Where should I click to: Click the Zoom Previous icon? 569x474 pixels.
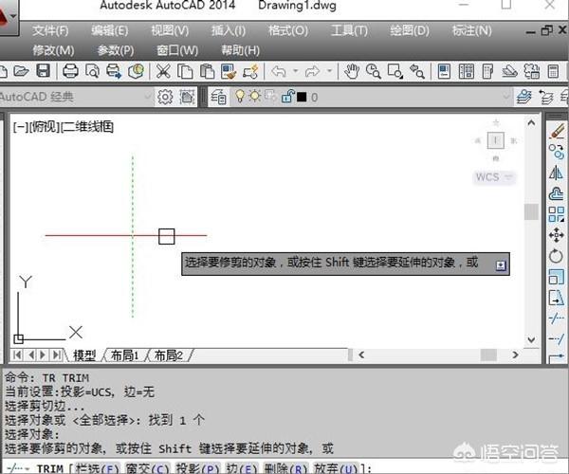pos(417,71)
